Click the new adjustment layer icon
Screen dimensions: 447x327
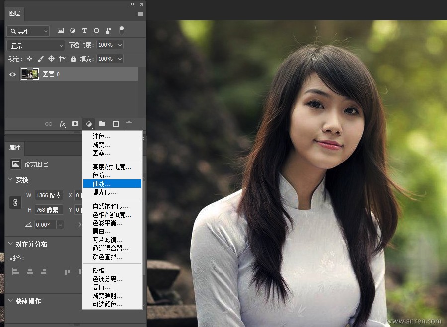point(89,124)
